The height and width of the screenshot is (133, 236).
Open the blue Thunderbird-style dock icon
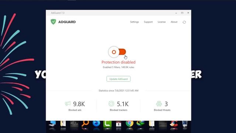96,124
